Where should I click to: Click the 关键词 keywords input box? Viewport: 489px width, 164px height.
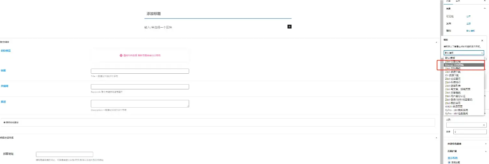[140, 87]
